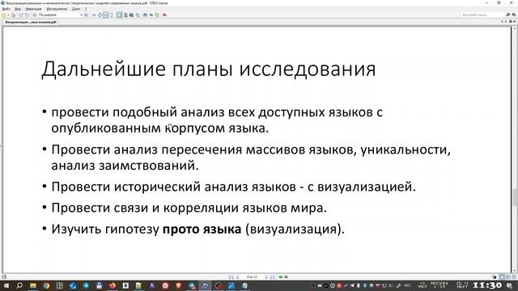Screen dimensions: 518x291
Task: Open Outlook from taskbar
Action: coord(73,285)
